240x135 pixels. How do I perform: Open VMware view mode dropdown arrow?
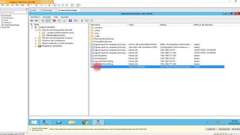point(81,5)
